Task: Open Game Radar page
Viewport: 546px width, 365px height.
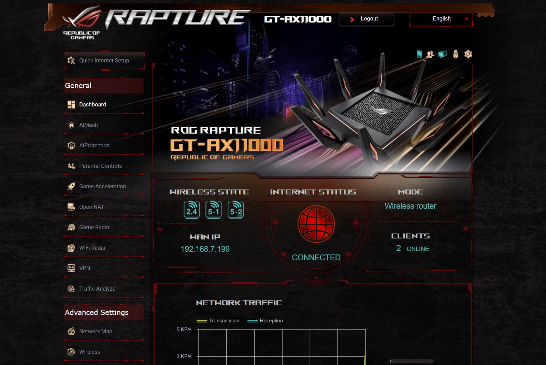Action: coord(104,227)
